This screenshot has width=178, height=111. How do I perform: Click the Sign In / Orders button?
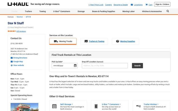click(162, 4)
